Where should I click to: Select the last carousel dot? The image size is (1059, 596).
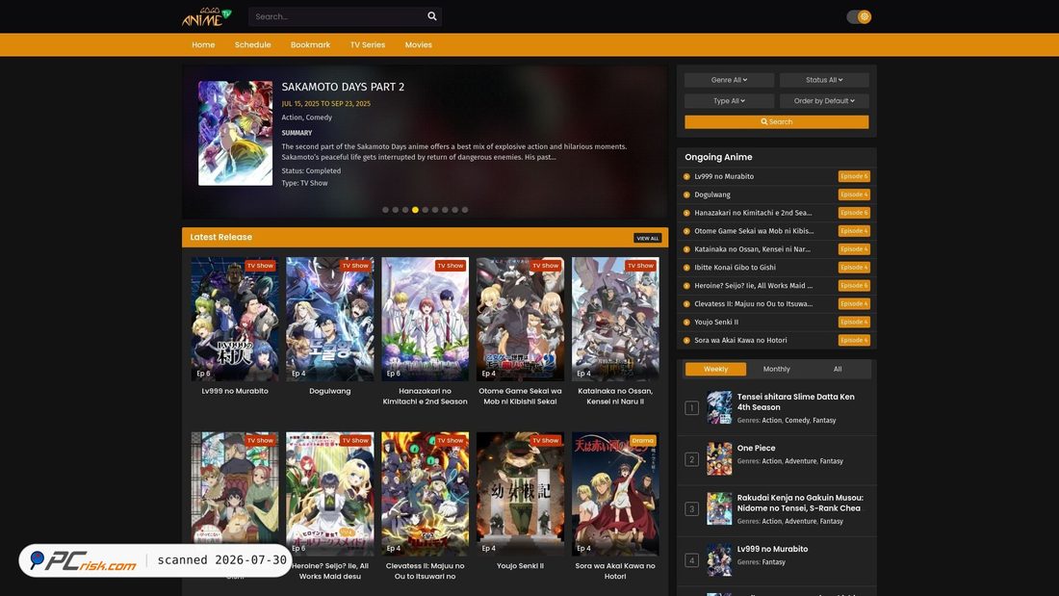pos(465,210)
